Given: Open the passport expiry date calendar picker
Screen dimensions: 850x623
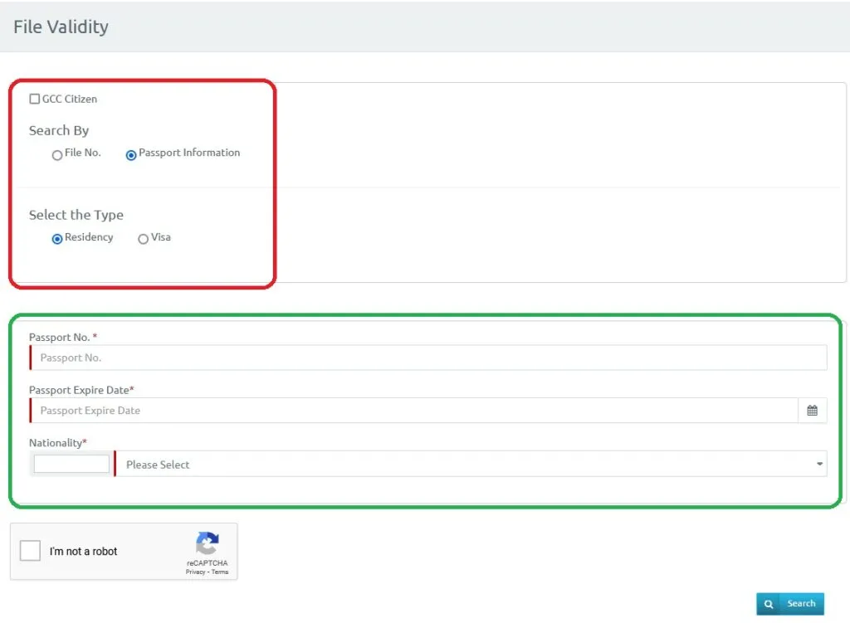Looking at the screenshot, I should (x=812, y=411).
